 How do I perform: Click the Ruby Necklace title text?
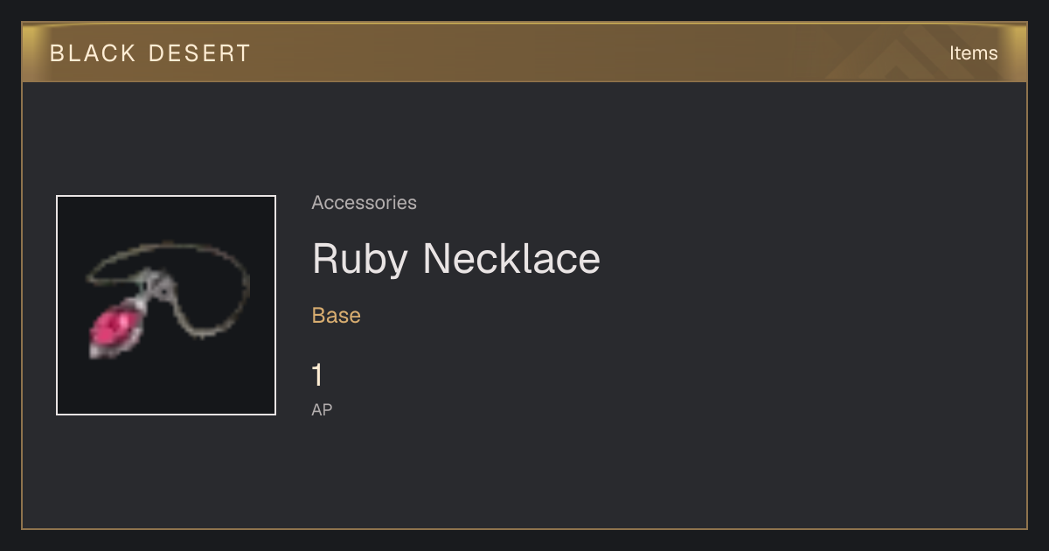click(x=456, y=259)
